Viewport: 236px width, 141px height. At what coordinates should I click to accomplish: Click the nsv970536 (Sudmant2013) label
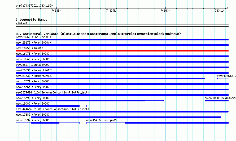34,70
